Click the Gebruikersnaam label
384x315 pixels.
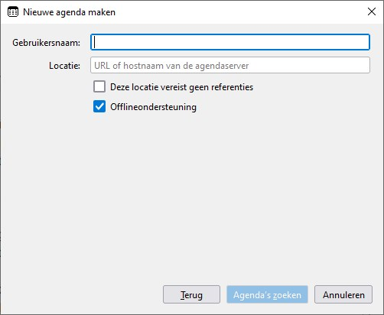tap(46, 43)
